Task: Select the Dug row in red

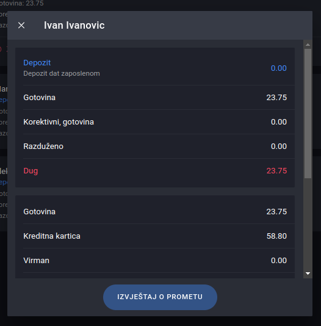Action: (x=155, y=171)
